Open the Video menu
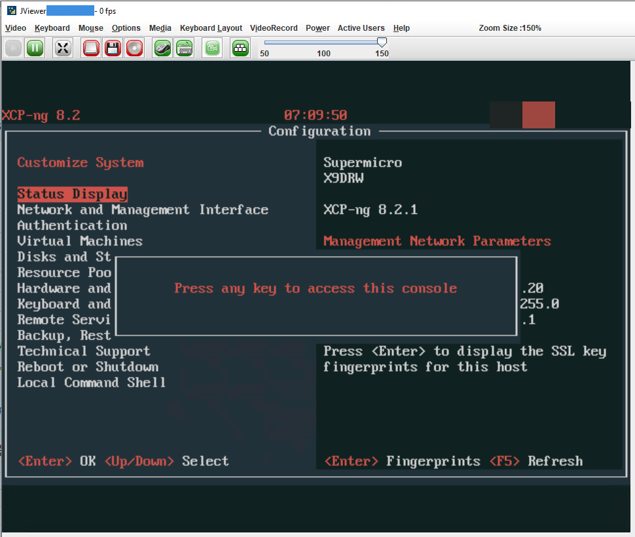The image size is (635, 537). 16,28
